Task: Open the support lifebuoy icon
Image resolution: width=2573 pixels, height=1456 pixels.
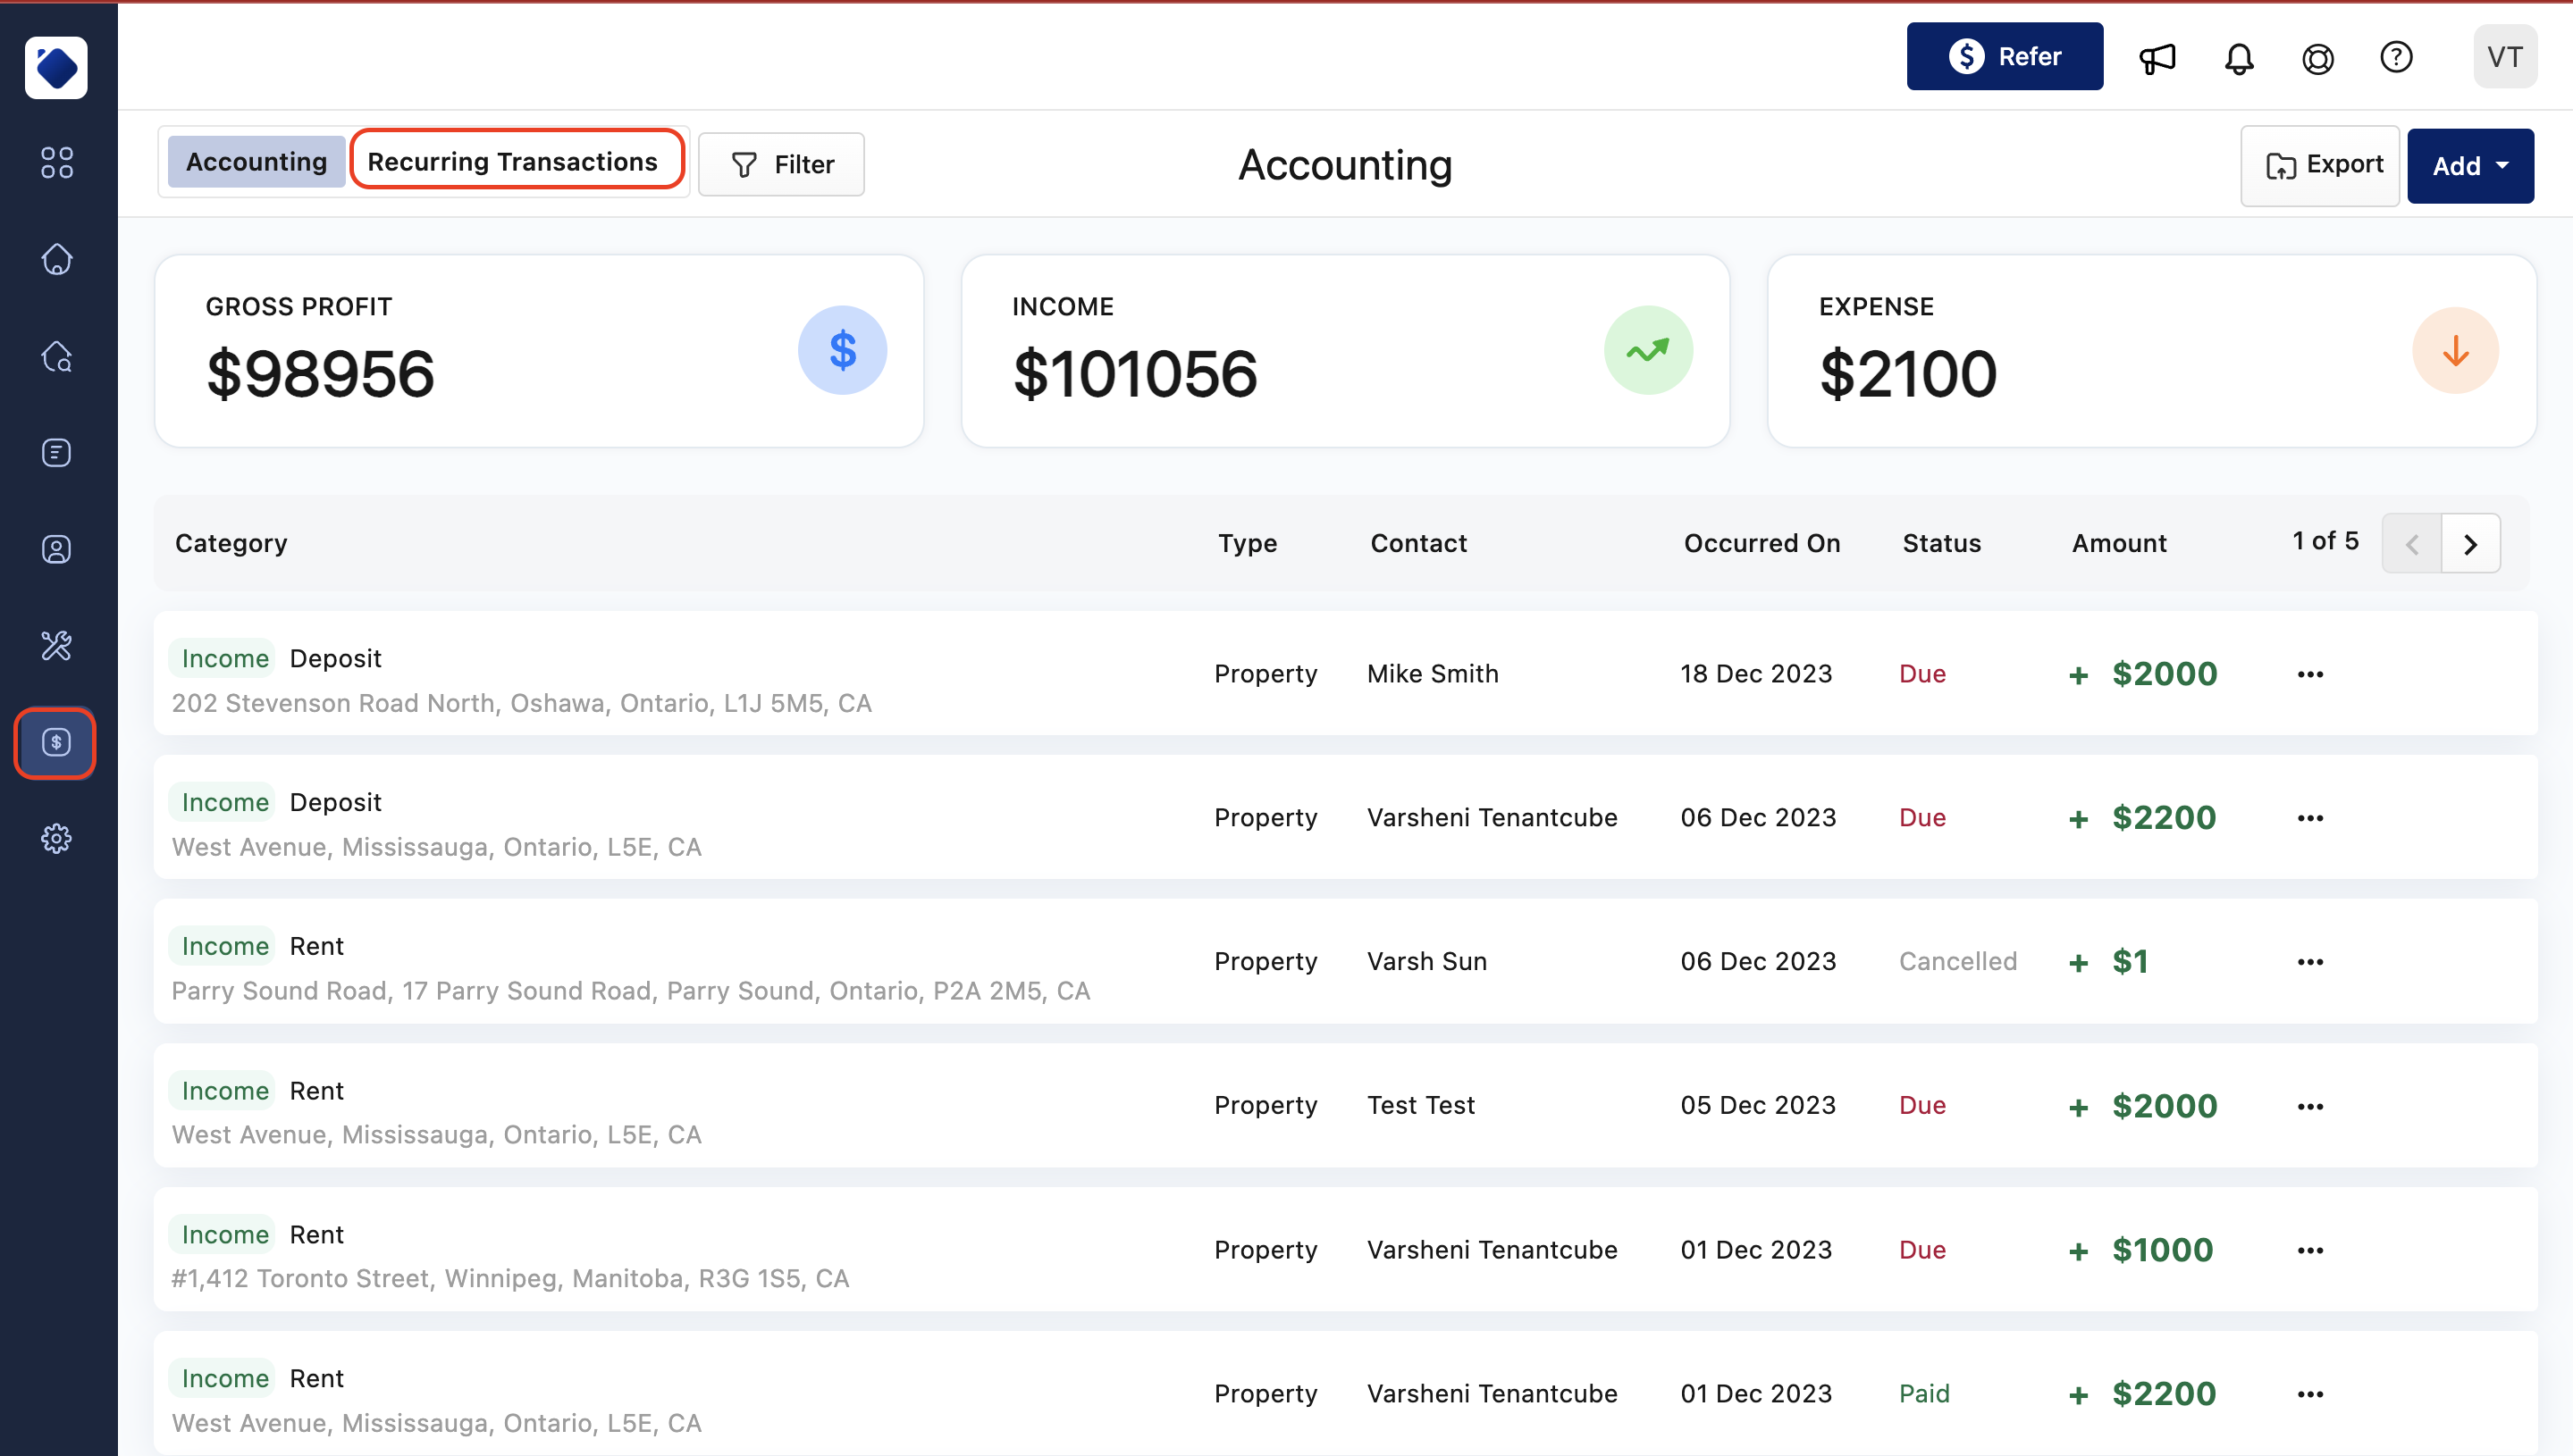Action: click(2318, 58)
